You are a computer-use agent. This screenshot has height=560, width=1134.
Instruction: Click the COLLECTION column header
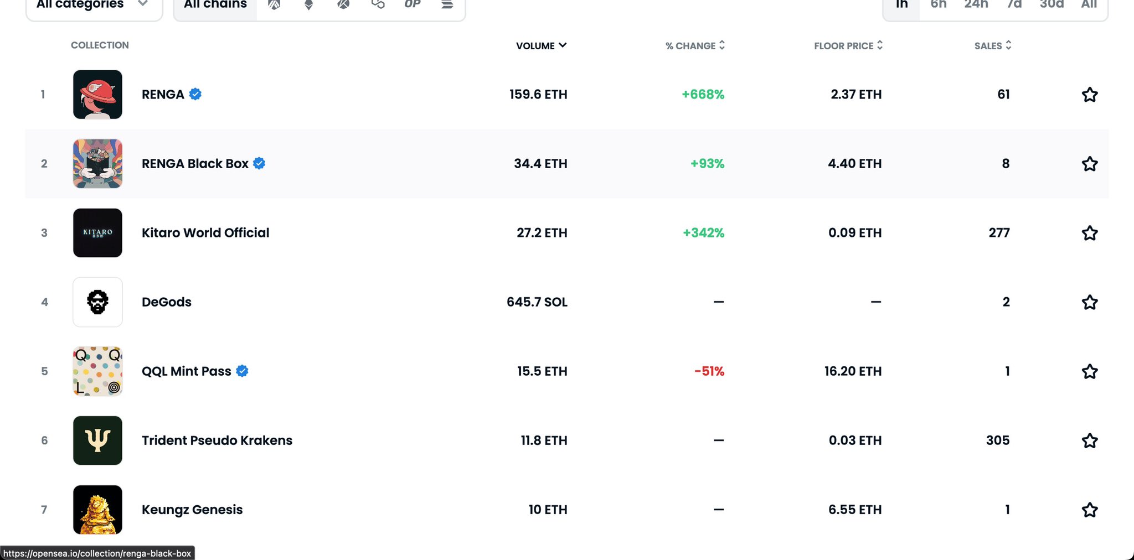pyautogui.click(x=100, y=45)
